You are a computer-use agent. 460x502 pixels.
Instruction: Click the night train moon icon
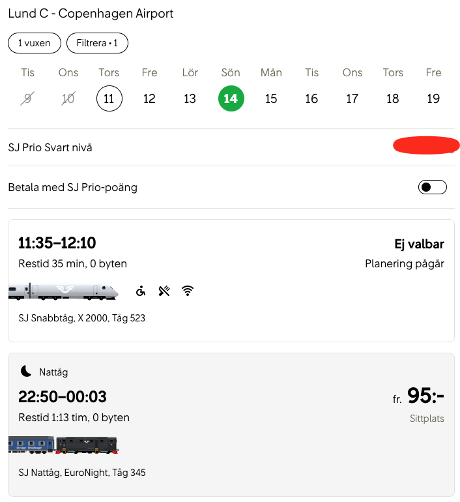[x=26, y=372]
